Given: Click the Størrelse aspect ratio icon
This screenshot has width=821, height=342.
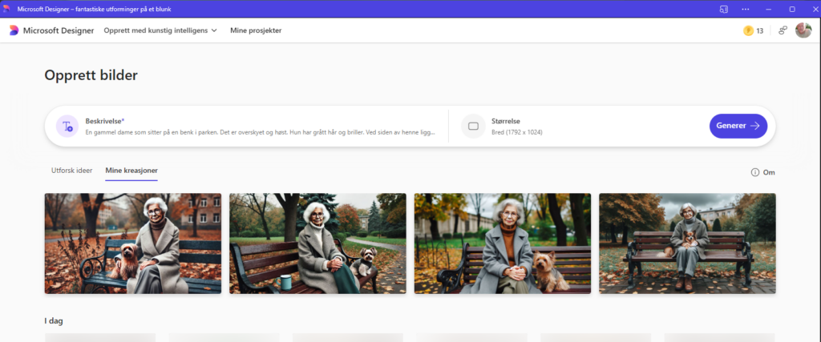Looking at the screenshot, I should (x=473, y=127).
